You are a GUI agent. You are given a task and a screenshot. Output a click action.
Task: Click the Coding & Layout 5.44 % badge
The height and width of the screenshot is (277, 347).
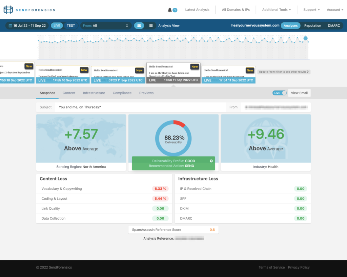point(160,199)
